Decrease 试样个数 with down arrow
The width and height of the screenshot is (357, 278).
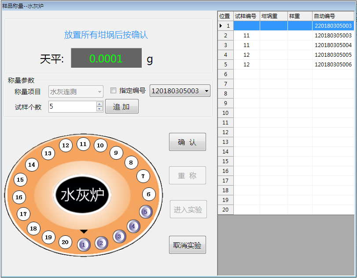click(99, 109)
